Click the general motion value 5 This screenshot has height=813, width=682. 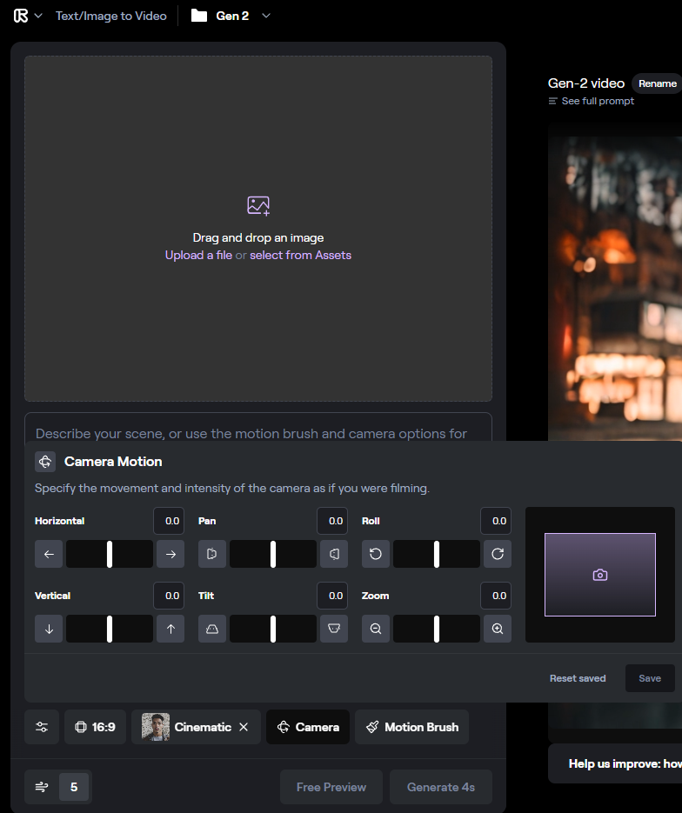(74, 787)
